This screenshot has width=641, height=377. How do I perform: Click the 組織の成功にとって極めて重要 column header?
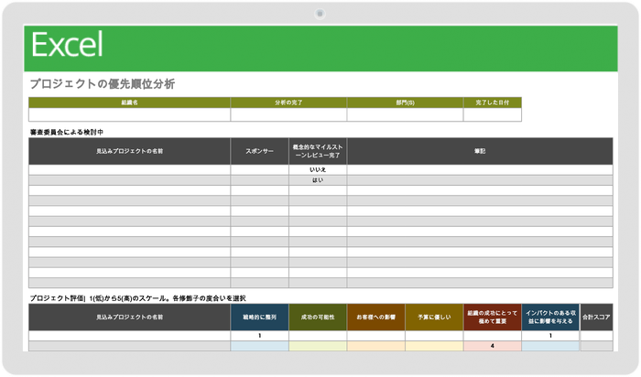tap(493, 317)
